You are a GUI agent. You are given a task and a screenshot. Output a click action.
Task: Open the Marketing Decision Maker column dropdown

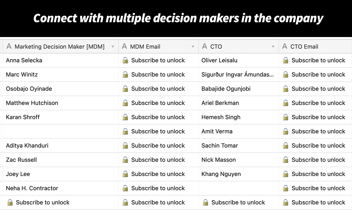click(113, 47)
